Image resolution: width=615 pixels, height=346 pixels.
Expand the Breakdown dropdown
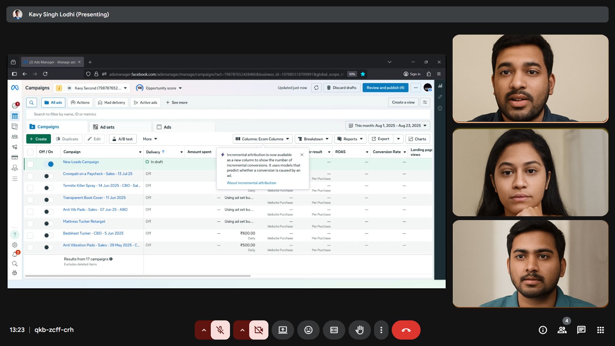pyautogui.click(x=313, y=139)
